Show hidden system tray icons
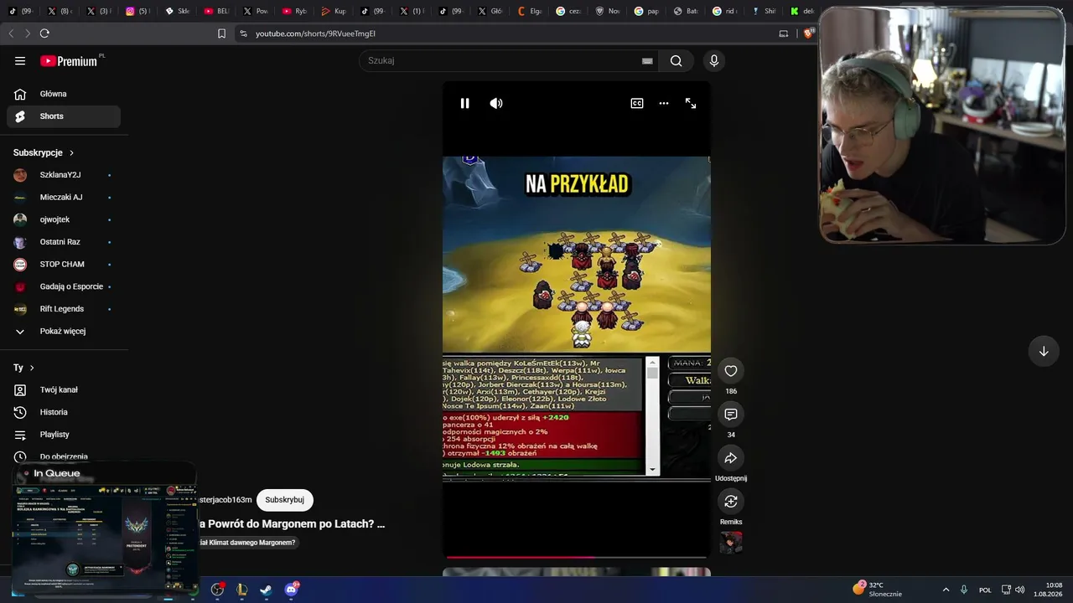 click(946, 590)
